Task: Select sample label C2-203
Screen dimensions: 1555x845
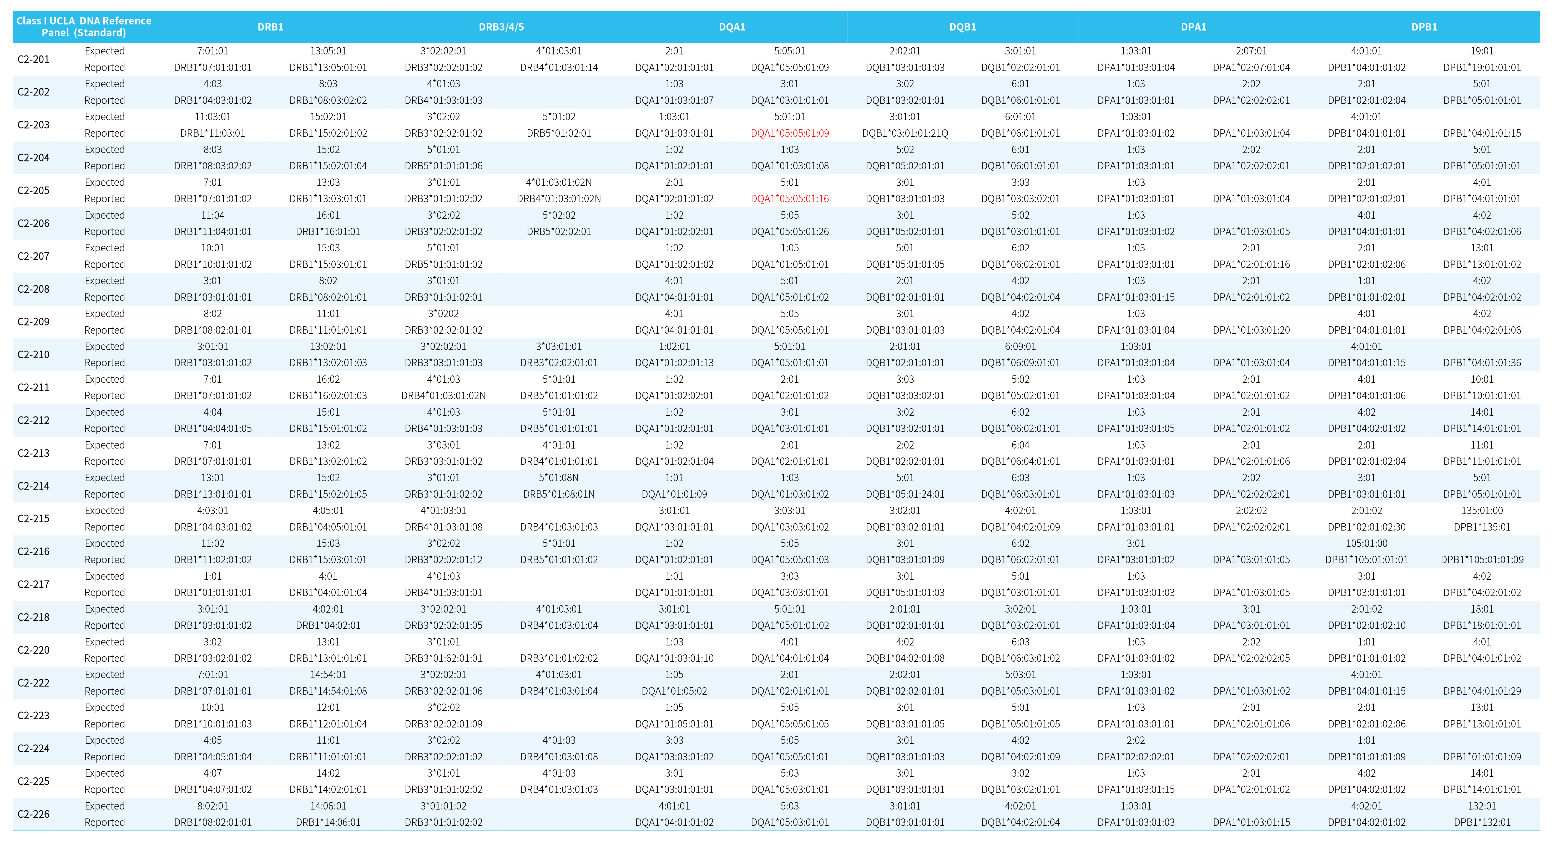Action: coord(33,125)
